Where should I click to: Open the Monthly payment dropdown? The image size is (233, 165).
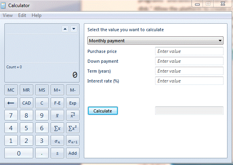pyautogui.click(x=155, y=41)
